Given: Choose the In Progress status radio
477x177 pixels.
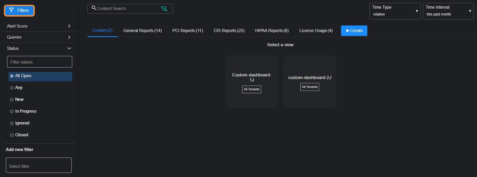Looking at the screenshot, I should click(x=12, y=111).
